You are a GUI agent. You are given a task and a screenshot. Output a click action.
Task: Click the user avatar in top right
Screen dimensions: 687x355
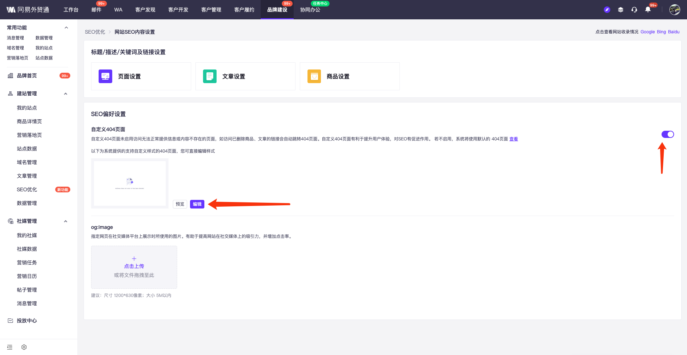674,10
